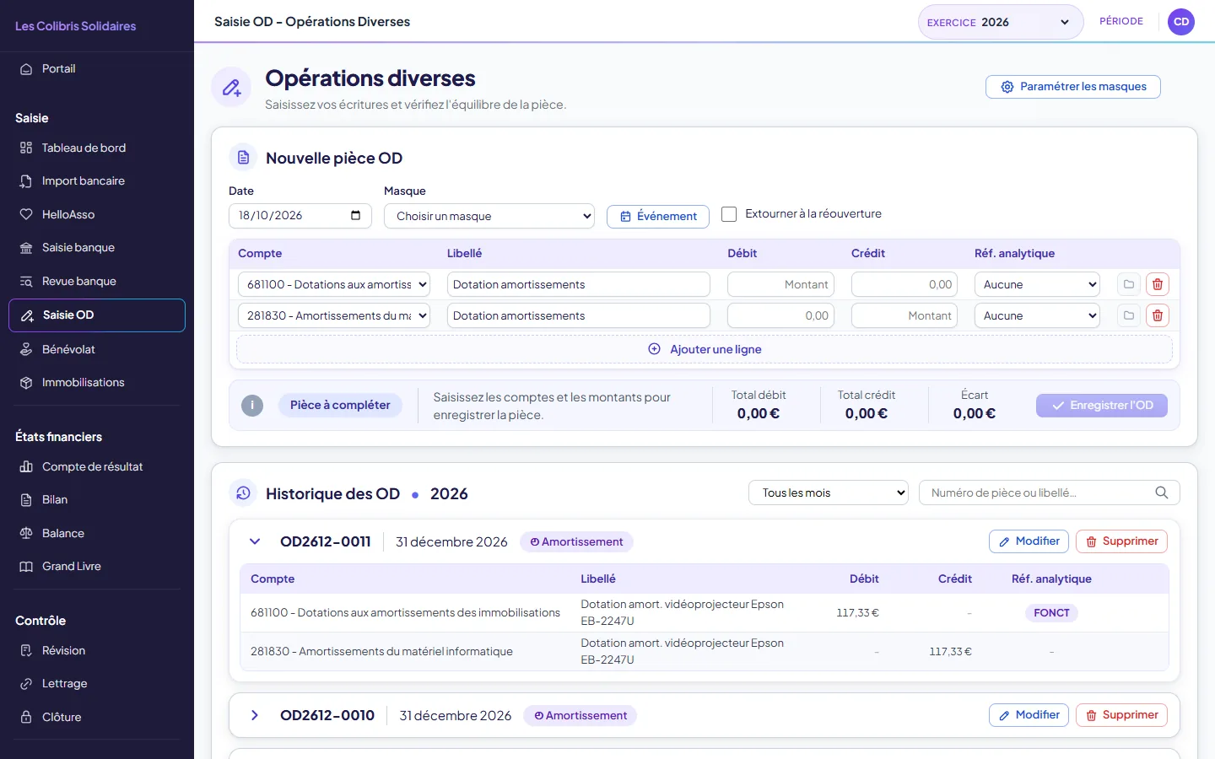
Task: Open the Tous les mois filter dropdown
Action: (829, 493)
